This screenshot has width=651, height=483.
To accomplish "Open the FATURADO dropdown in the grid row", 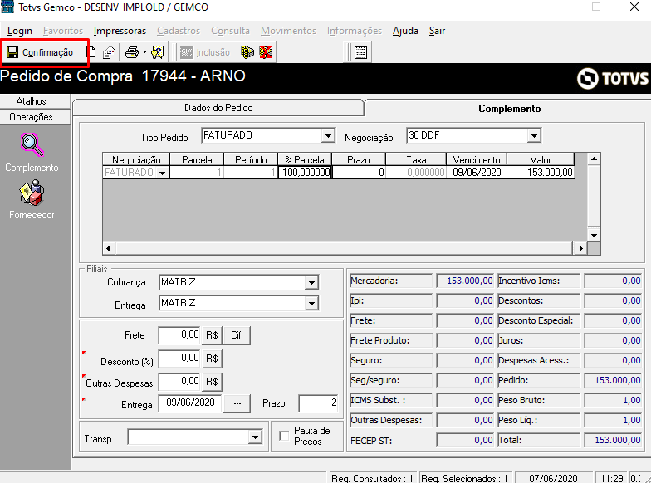I will point(163,173).
